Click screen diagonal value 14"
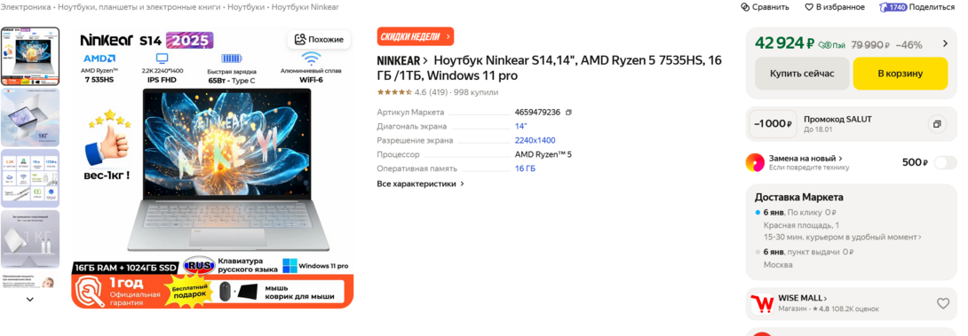Viewport: 968px width, 336px height. [521, 127]
